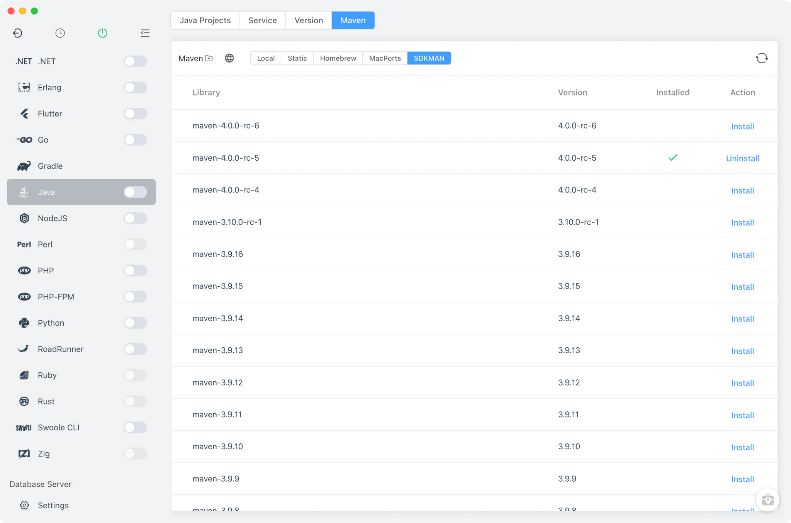Viewport: 791px width, 523px height.
Task: Enable the Java service switch
Action: (135, 192)
